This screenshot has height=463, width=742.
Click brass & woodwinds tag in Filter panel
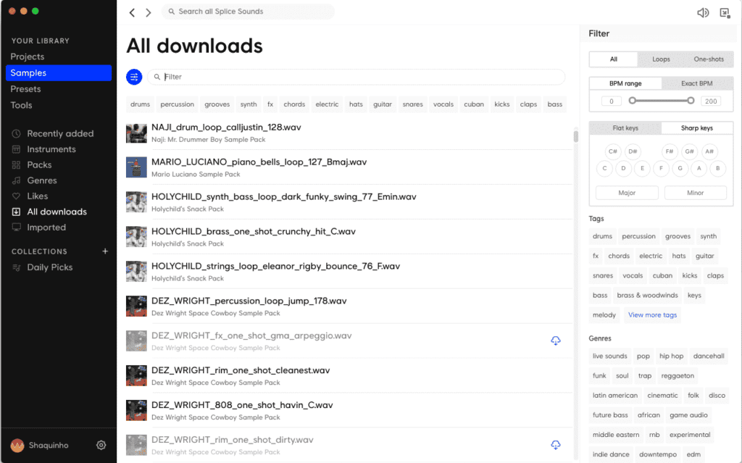(647, 296)
